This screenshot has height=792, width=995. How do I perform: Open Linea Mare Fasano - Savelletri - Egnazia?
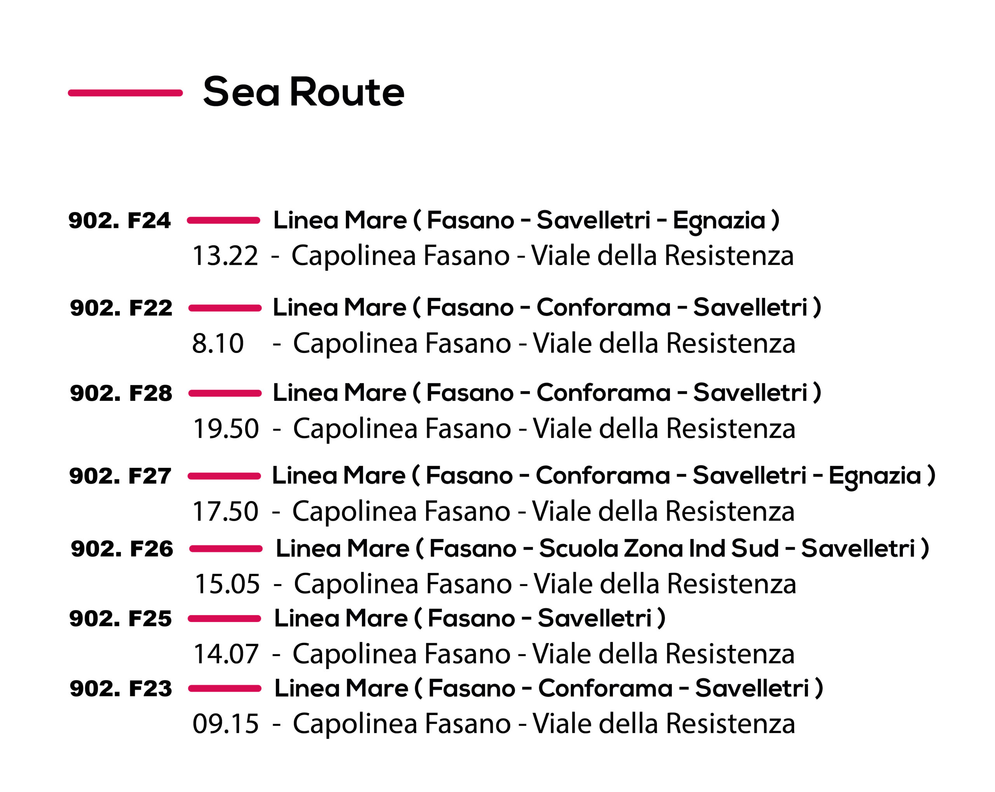click(x=526, y=220)
